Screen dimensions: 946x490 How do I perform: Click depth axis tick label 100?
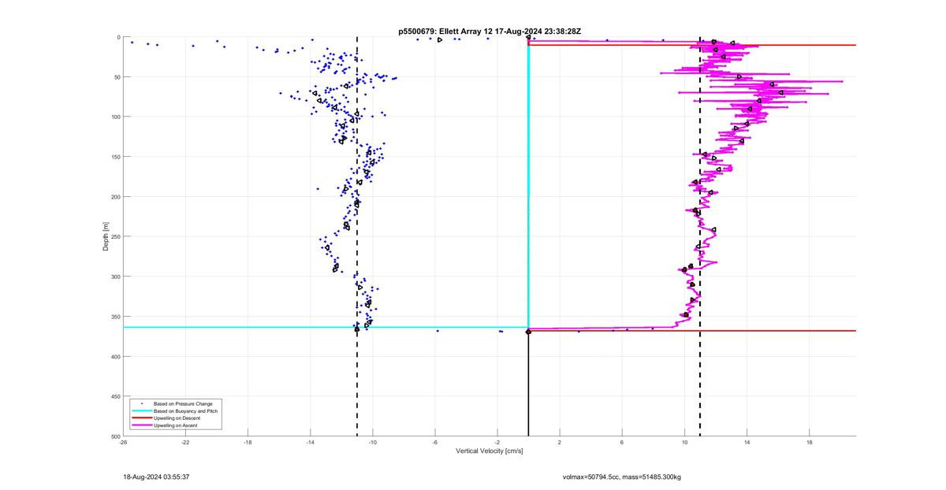pos(115,117)
